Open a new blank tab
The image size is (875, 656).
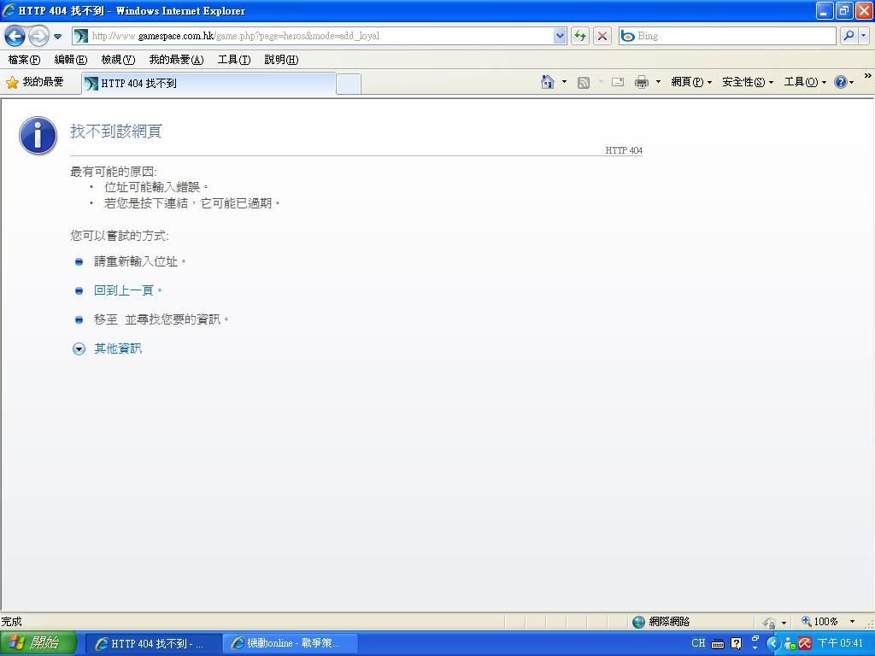click(349, 85)
